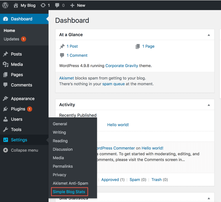This screenshot has width=221, height=202.
Task: Open the 1 Post link
Action: pos(72,46)
